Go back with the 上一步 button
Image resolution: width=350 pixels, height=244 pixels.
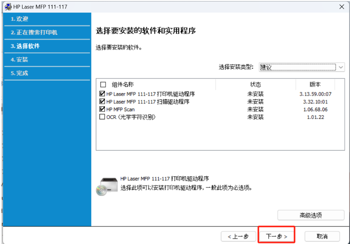pos(239,236)
